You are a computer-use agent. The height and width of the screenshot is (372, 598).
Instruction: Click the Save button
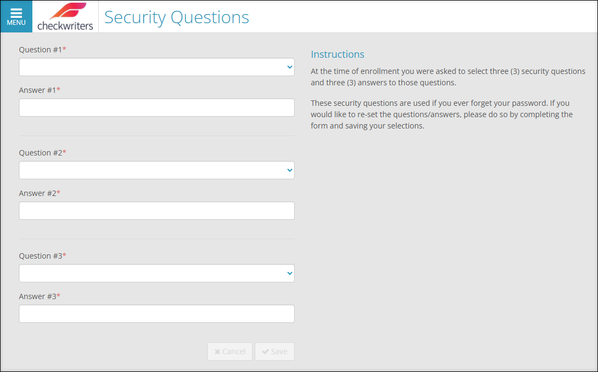(275, 351)
